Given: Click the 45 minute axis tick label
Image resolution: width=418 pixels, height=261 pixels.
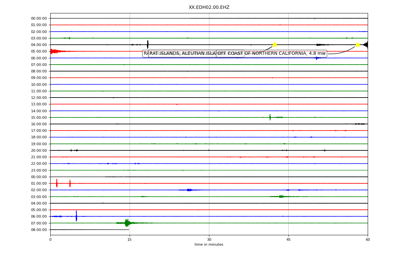Looking at the screenshot, I should pos(288,239).
